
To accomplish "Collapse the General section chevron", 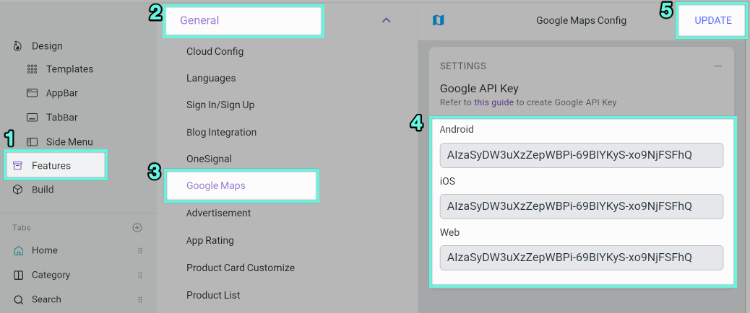I will (387, 20).
